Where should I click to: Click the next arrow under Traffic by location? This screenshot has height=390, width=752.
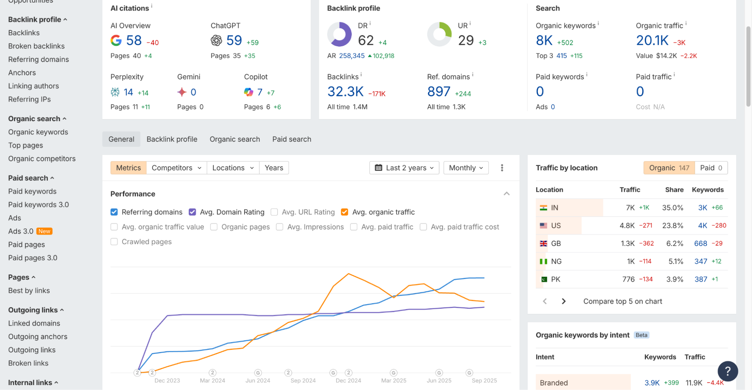[x=564, y=301]
